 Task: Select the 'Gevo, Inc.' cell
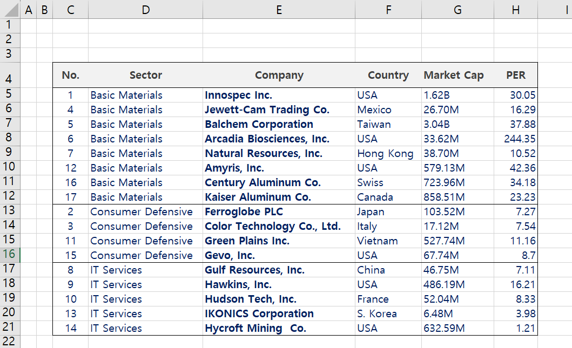pyautogui.click(x=279, y=255)
